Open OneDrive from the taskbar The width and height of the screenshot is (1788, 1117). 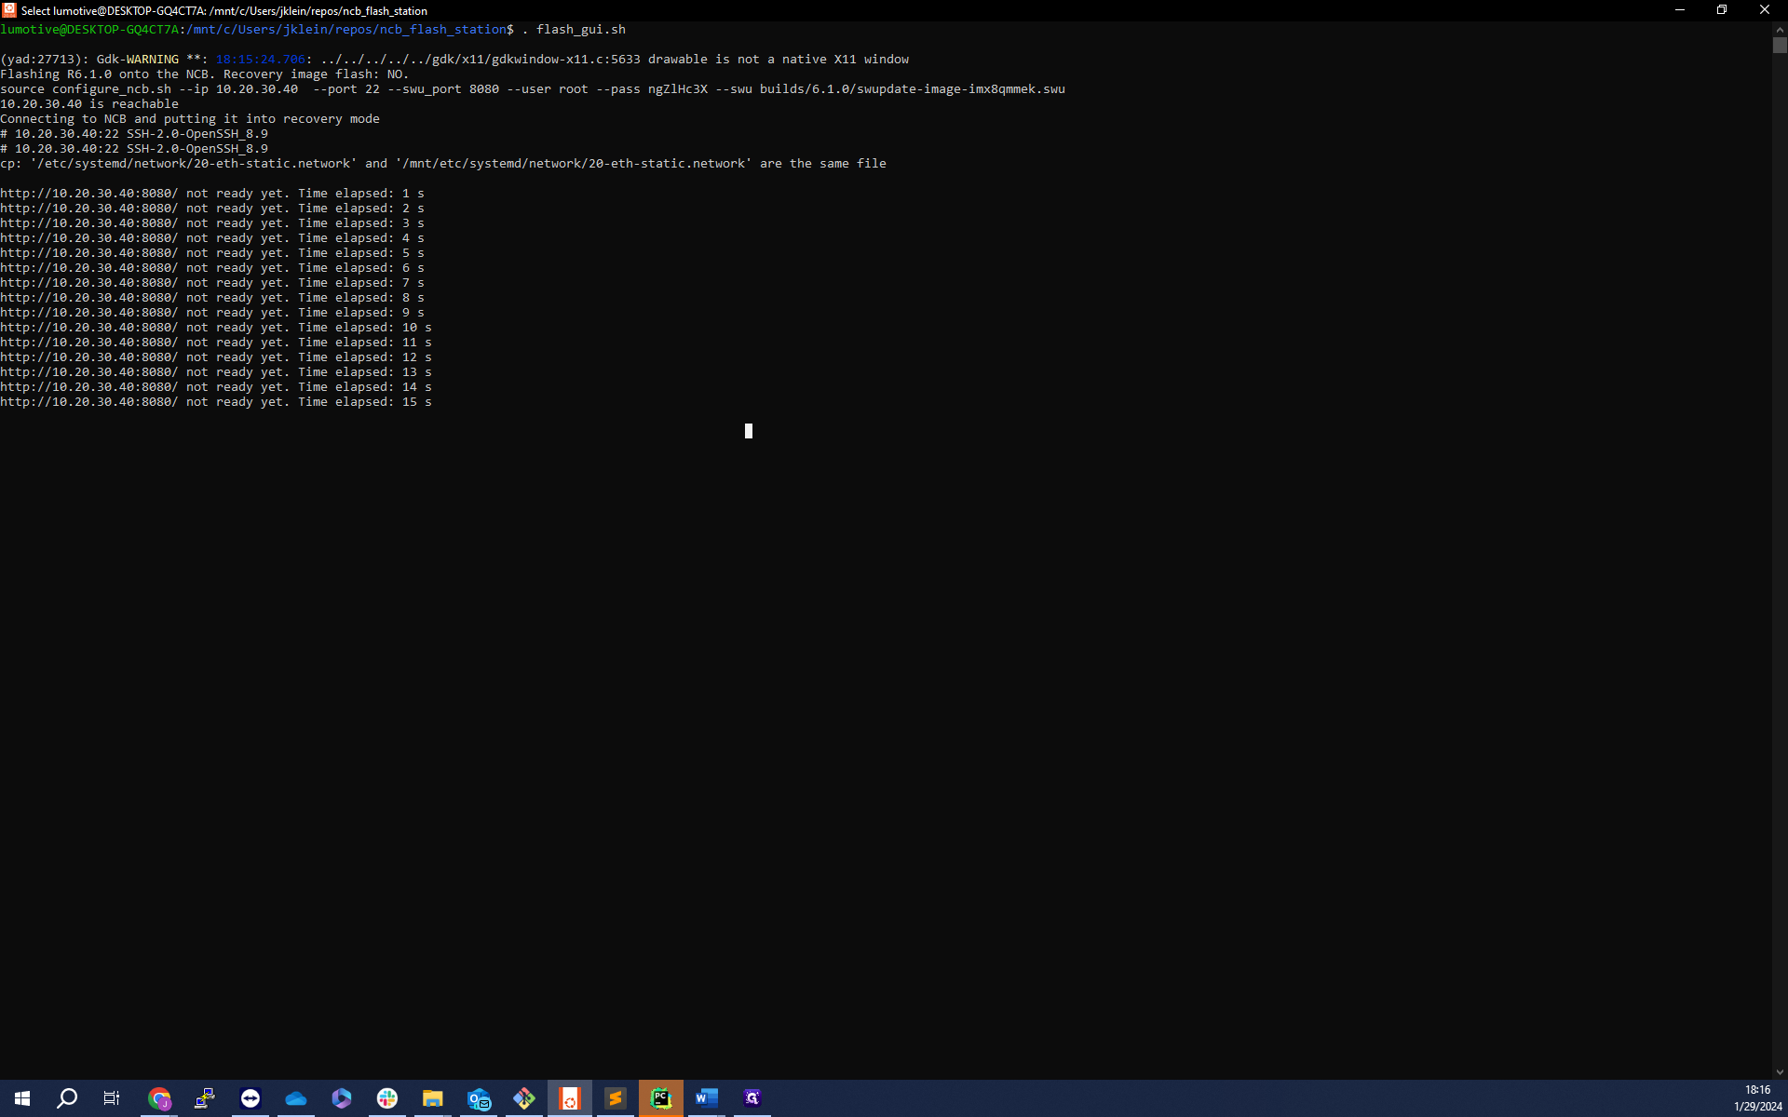tap(296, 1098)
